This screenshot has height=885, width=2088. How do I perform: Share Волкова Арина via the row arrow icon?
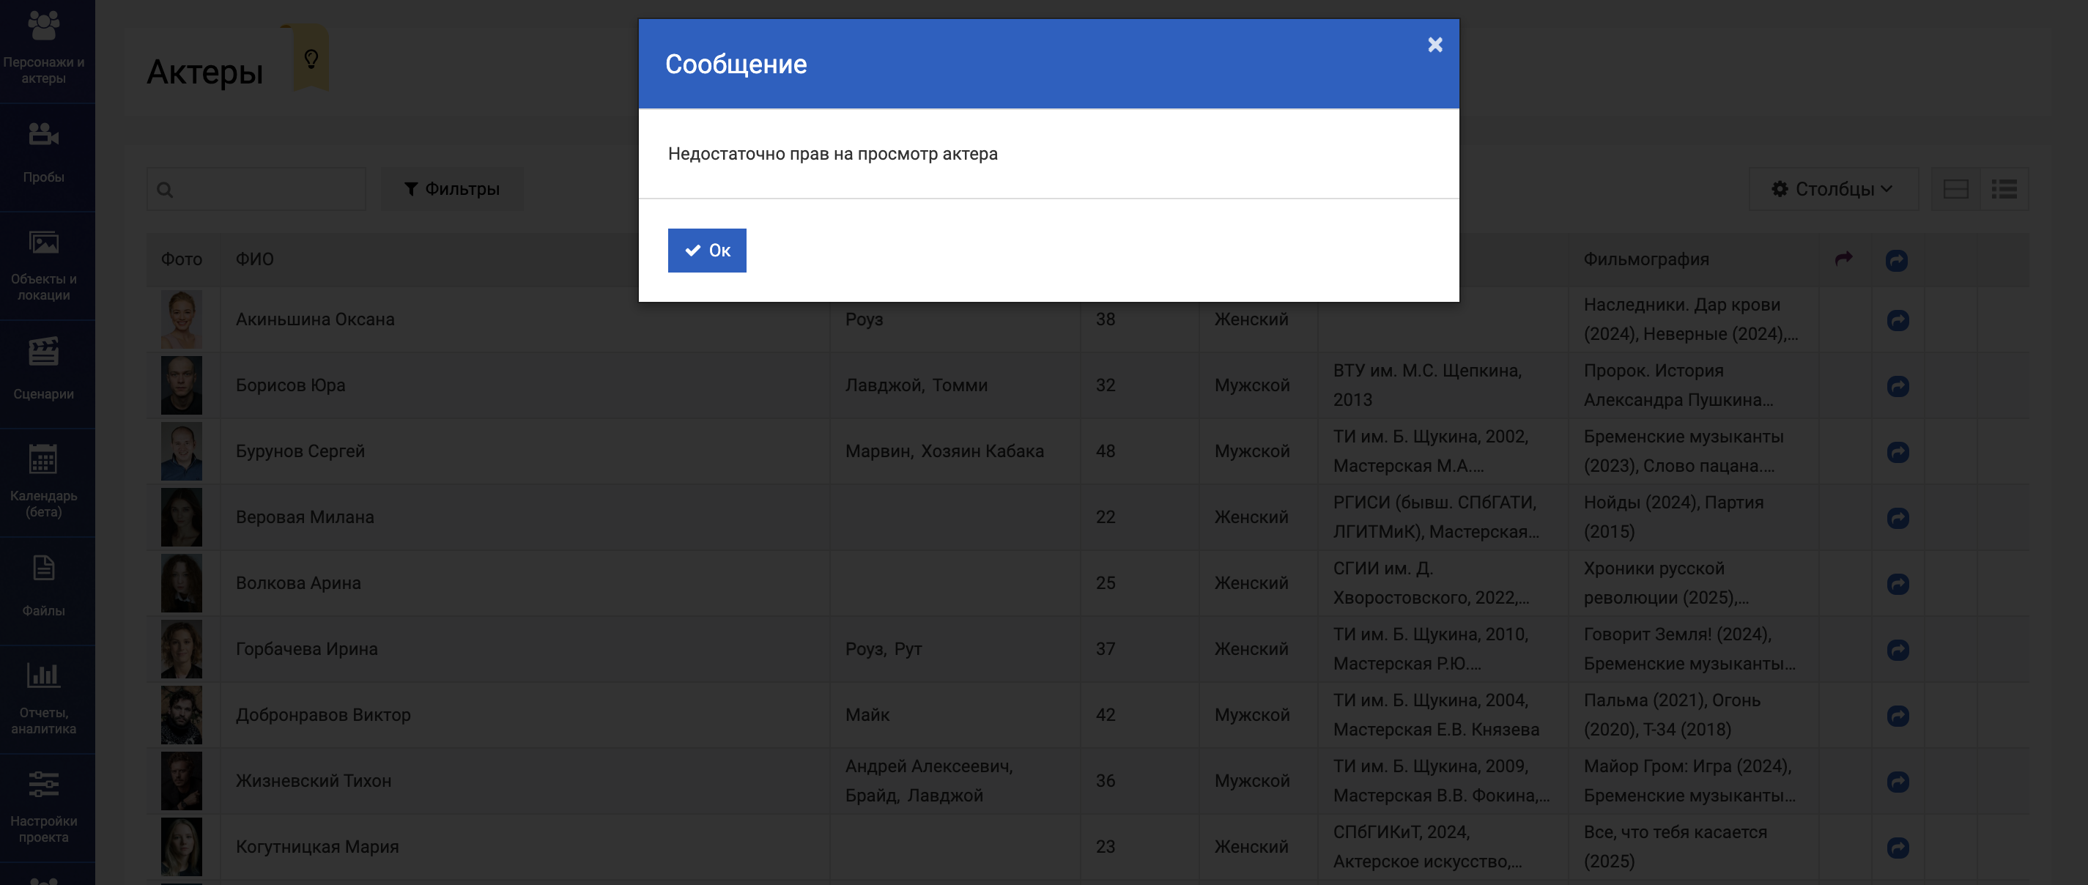tap(1898, 583)
